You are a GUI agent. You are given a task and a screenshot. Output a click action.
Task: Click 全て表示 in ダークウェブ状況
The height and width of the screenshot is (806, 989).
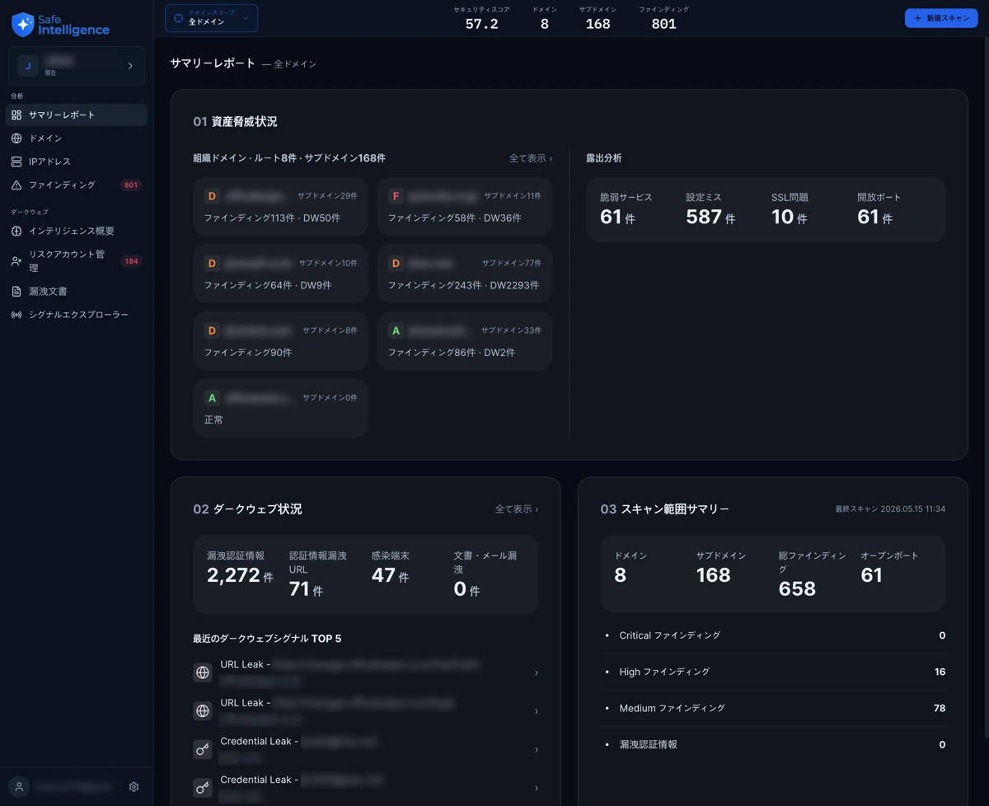click(x=517, y=509)
